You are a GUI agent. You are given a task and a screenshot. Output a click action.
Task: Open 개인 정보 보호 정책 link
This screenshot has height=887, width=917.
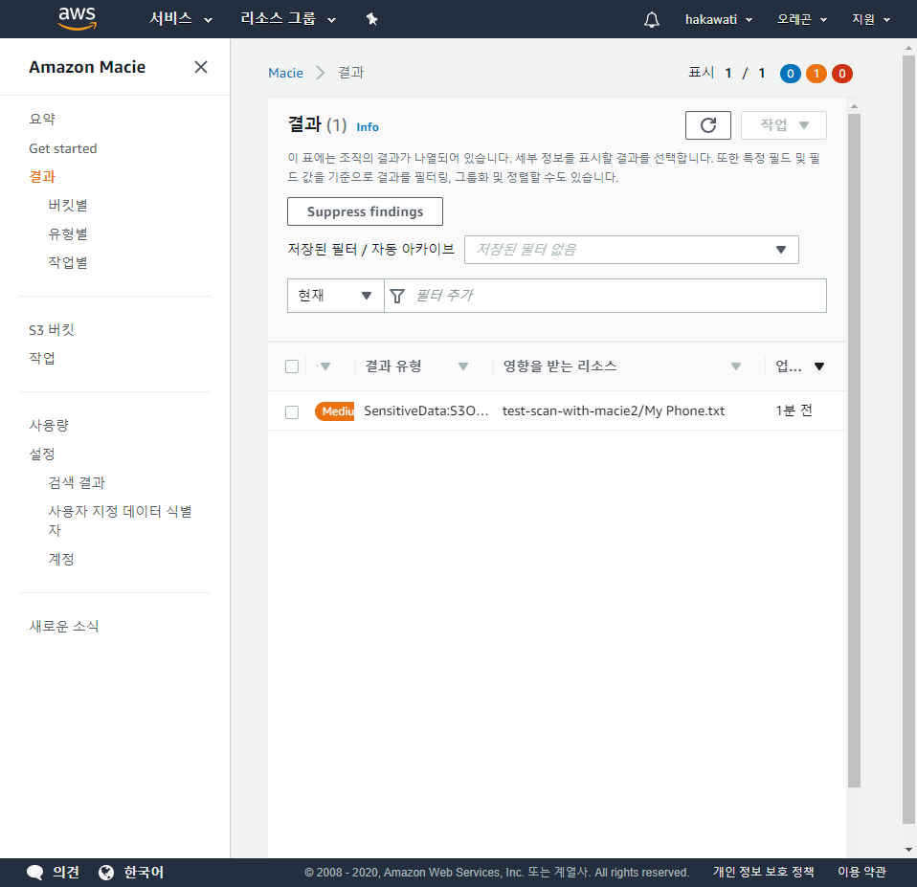click(x=763, y=872)
